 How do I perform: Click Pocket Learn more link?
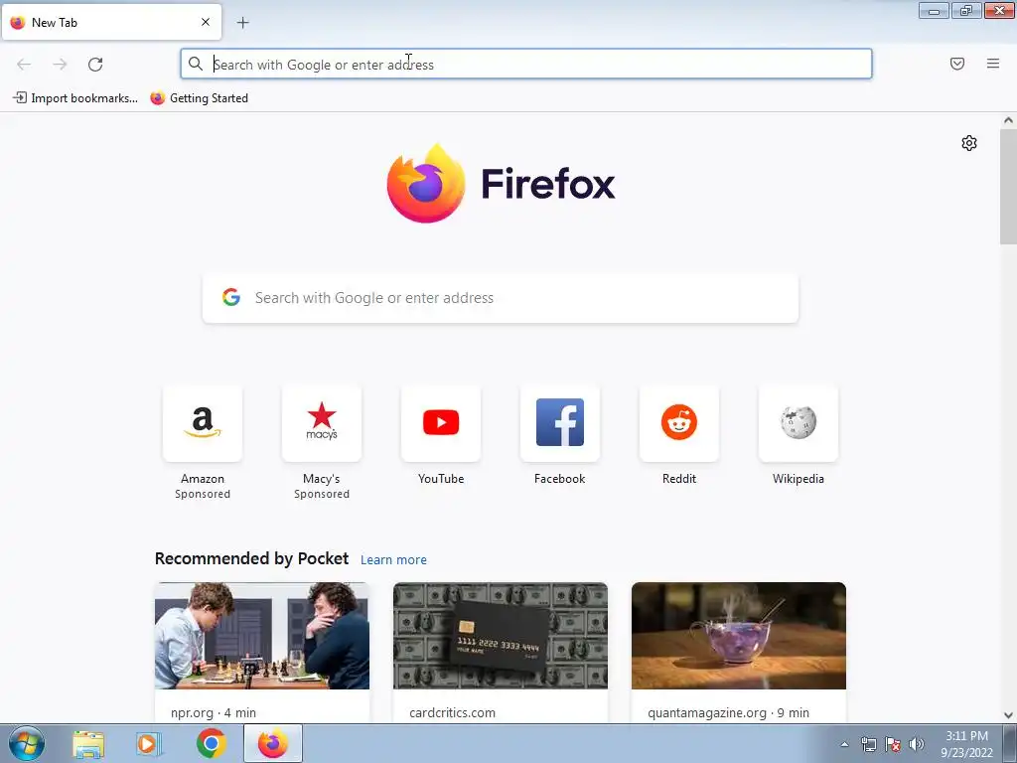coord(393,560)
